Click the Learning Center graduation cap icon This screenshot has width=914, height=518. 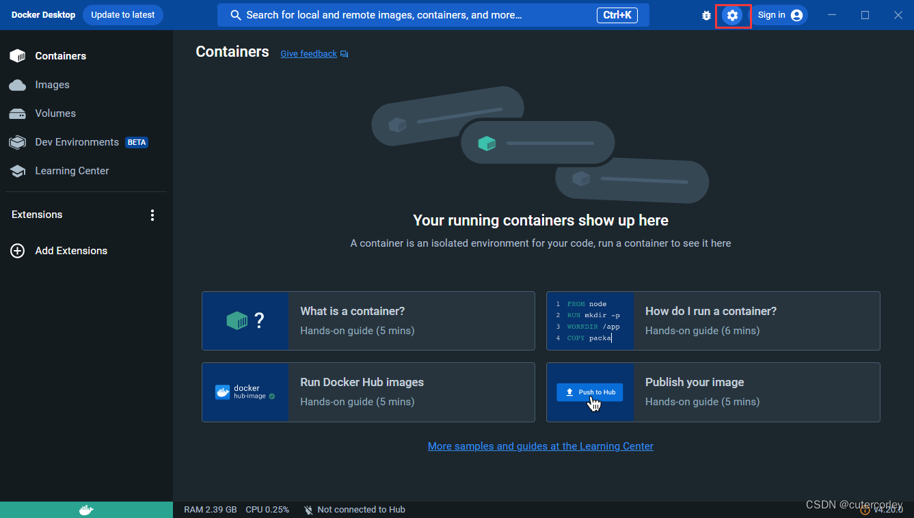pyautogui.click(x=17, y=171)
